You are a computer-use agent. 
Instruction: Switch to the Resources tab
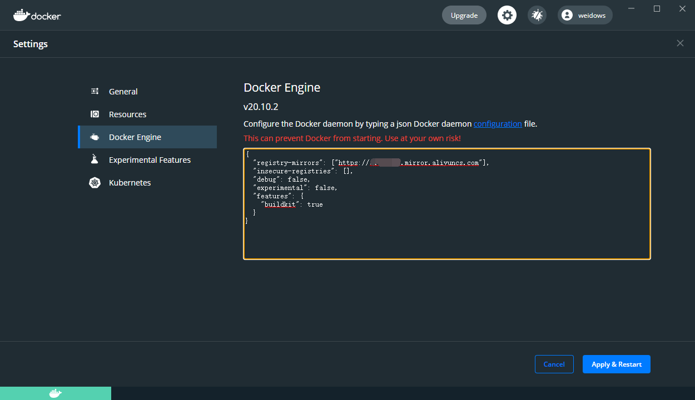coord(147,114)
